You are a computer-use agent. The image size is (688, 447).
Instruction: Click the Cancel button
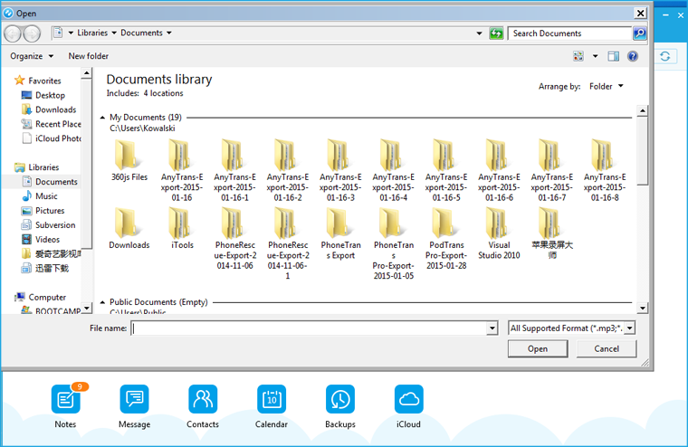point(606,348)
